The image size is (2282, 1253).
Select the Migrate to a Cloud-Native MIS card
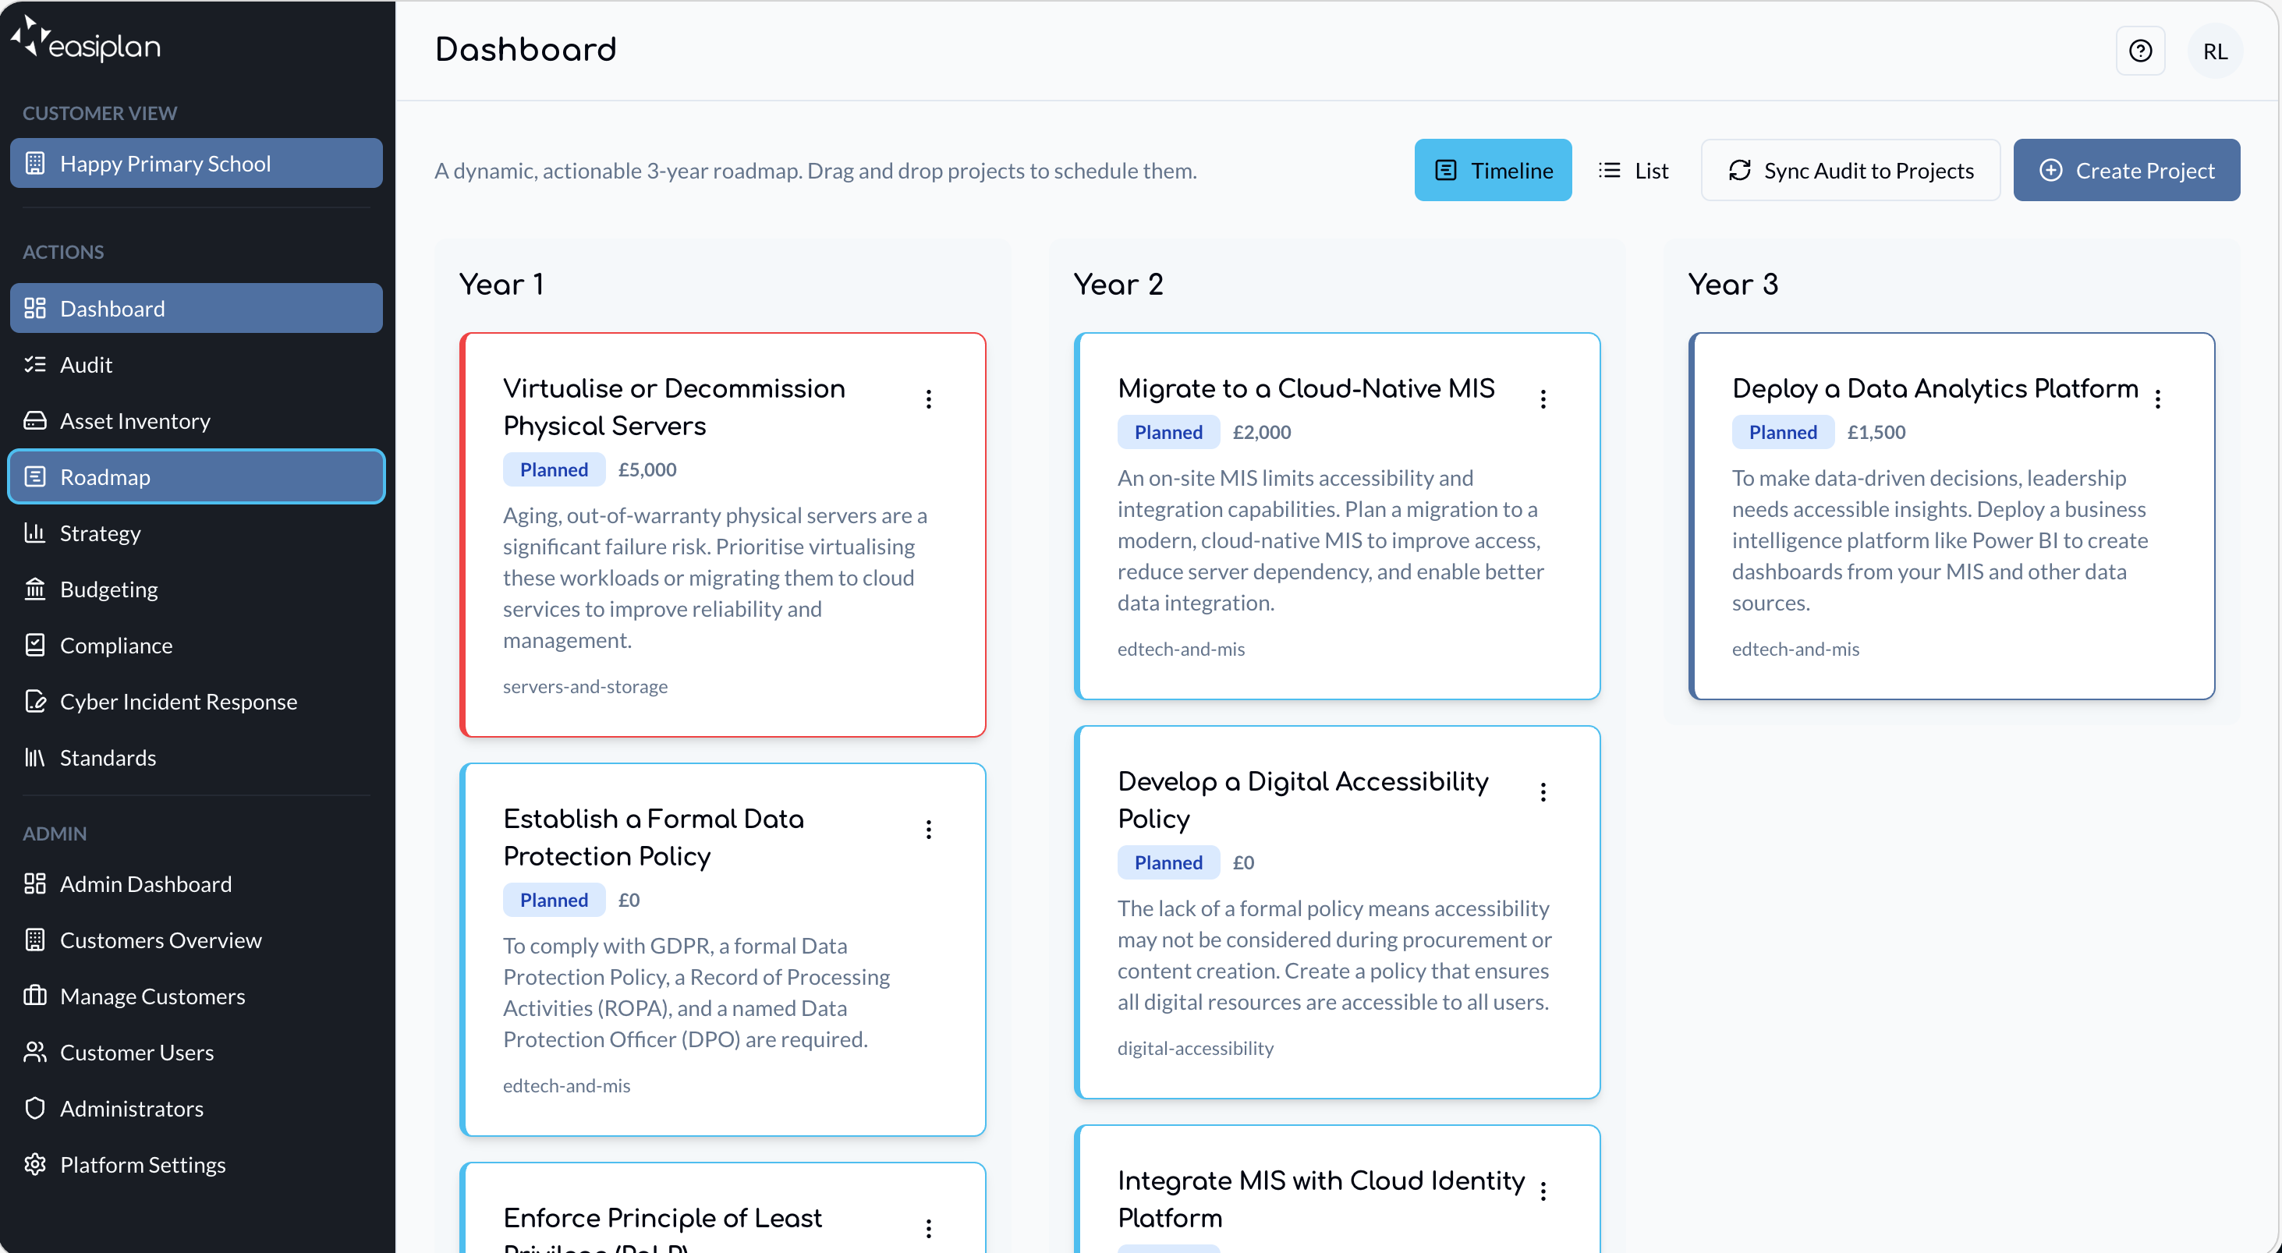1338,516
